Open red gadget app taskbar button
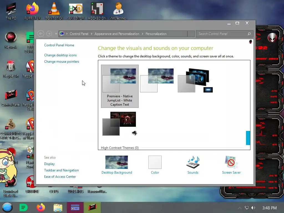 [92, 207]
